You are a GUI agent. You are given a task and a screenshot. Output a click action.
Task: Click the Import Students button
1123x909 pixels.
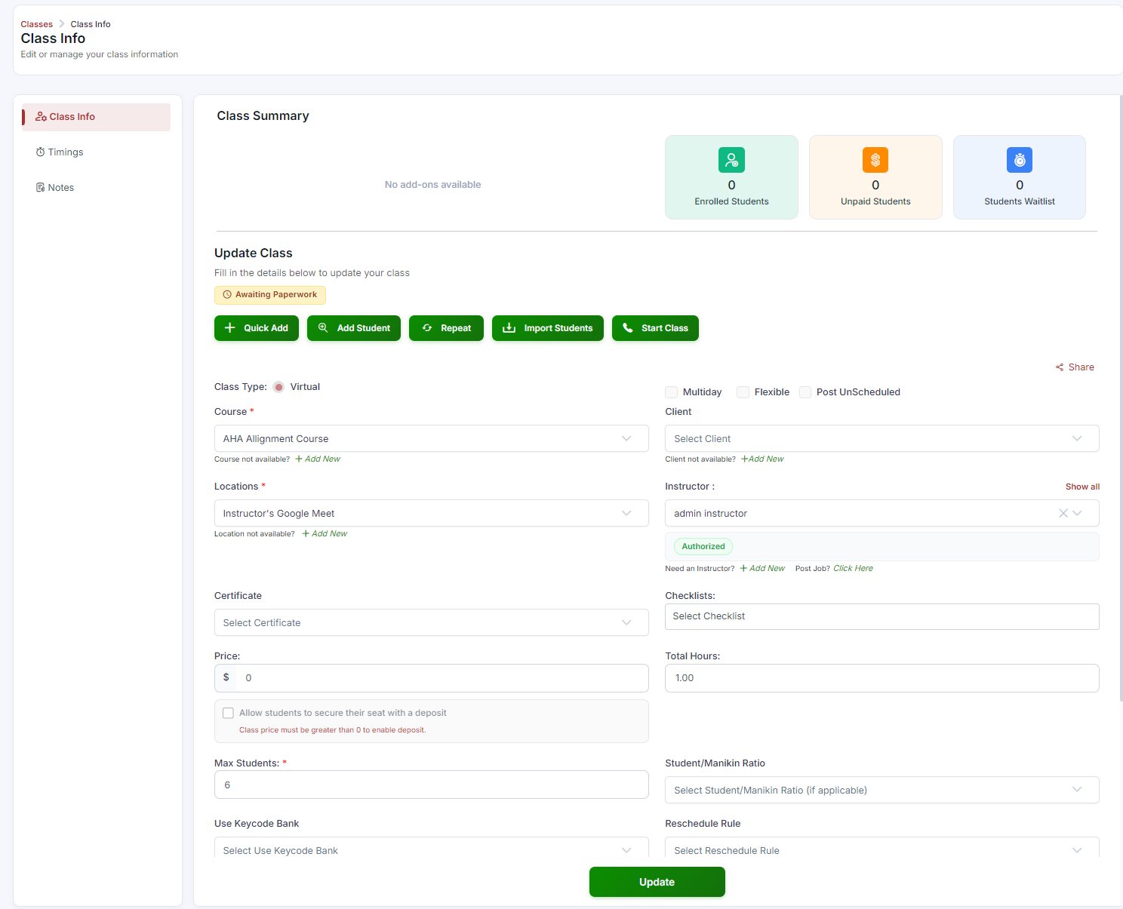[x=548, y=328]
